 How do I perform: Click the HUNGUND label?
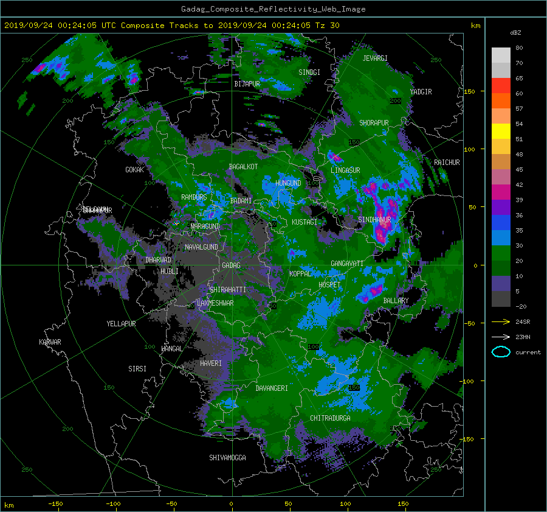point(288,183)
